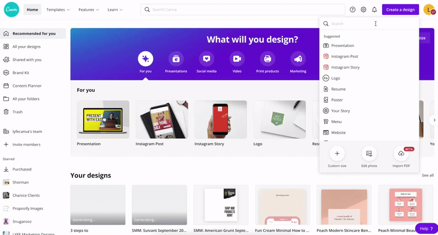Open the 3 steps to design
The height and width of the screenshot is (235, 438).
[98, 205]
